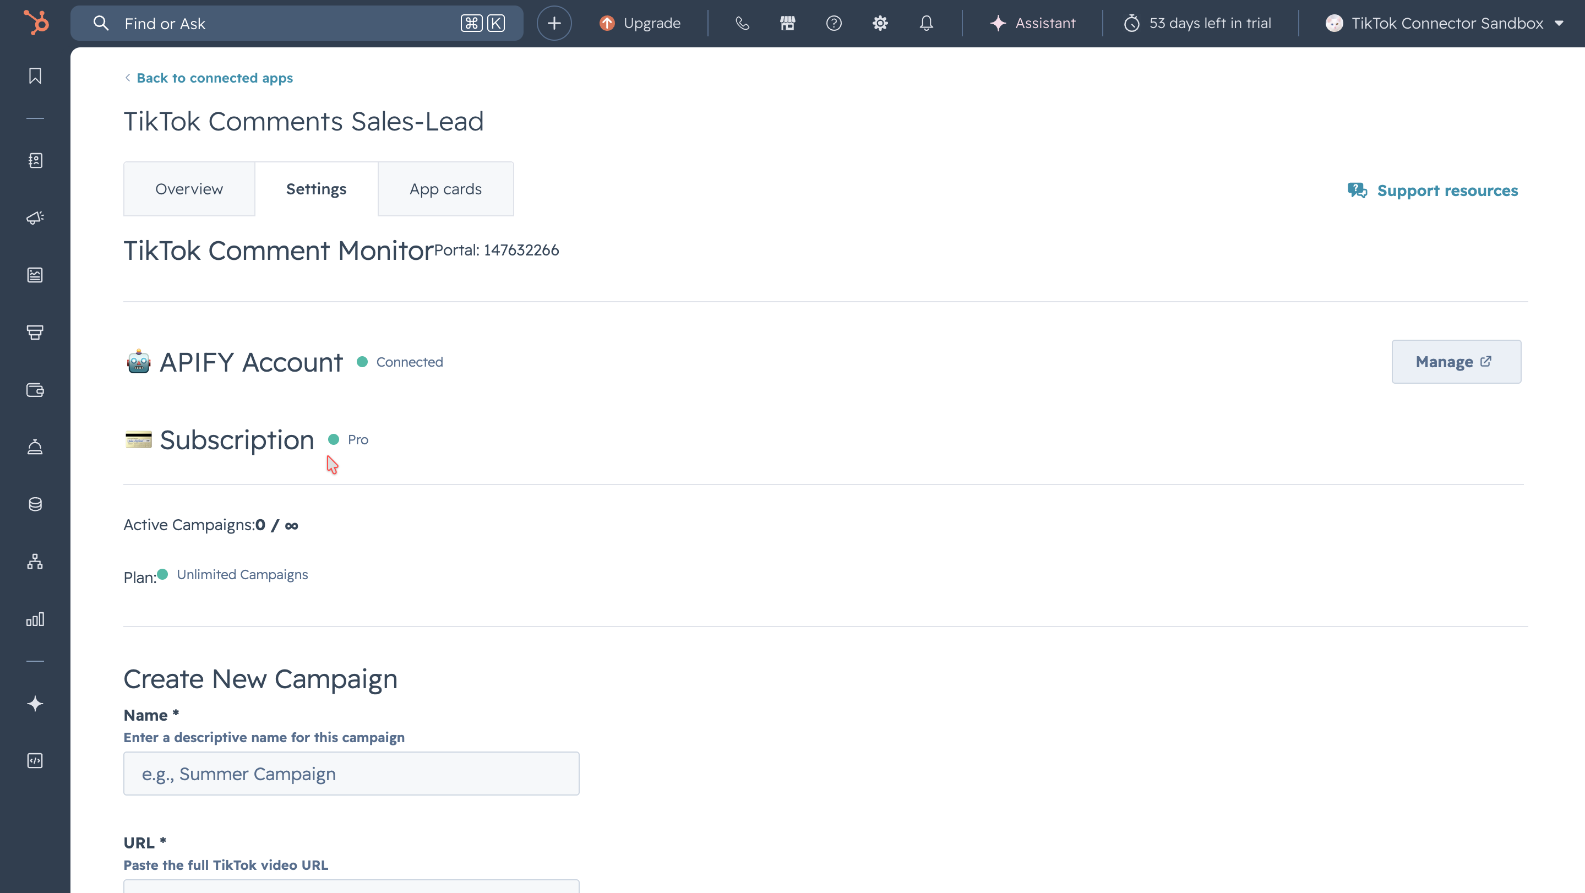Image resolution: width=1585 pixels, height=893 pixels.
Task: Click the APIFY Account heading
Action: (x=251, y=362)
